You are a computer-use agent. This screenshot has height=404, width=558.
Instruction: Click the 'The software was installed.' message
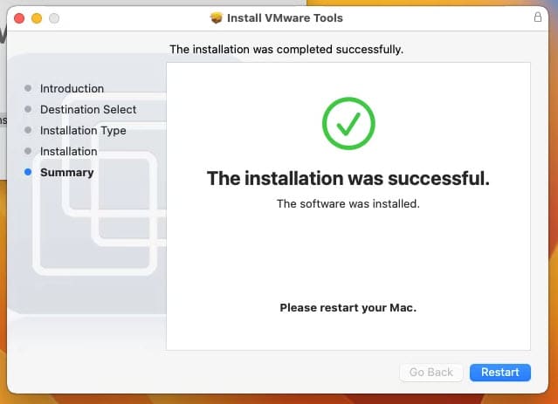[x=348, y=204]
